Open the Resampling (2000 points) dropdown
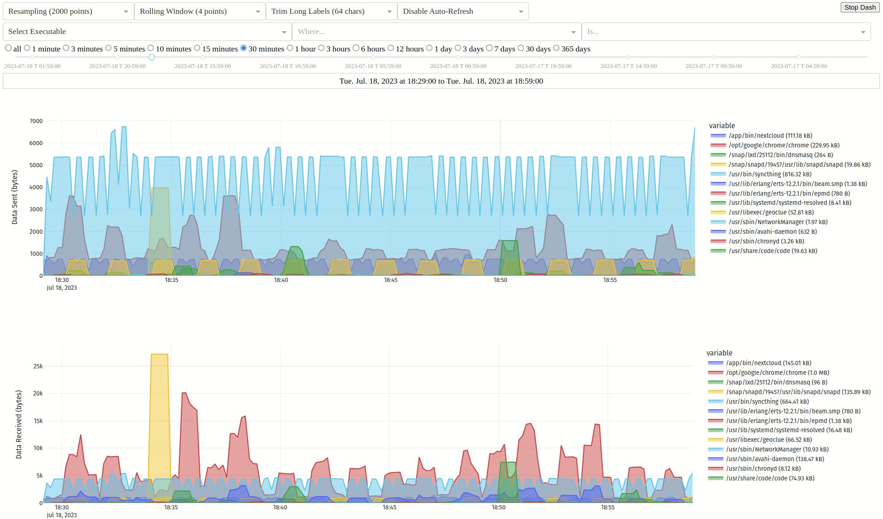 point(68,11)
